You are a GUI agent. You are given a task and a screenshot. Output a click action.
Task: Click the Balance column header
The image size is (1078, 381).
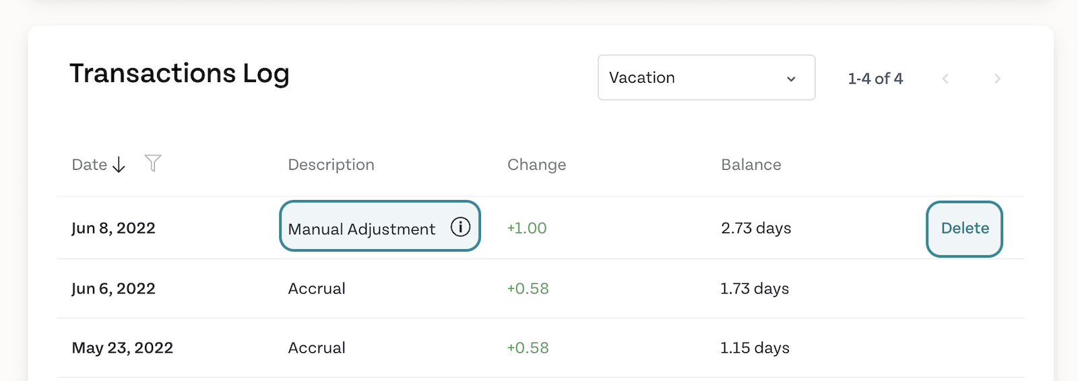tap(751, 165)
